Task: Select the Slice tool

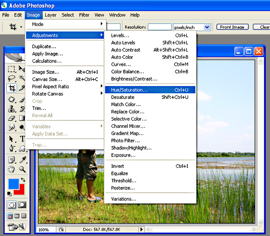Action: pyautogui.click(x=22, y=88)
